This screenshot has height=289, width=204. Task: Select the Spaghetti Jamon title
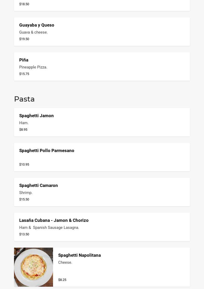[x=36, y=116]
